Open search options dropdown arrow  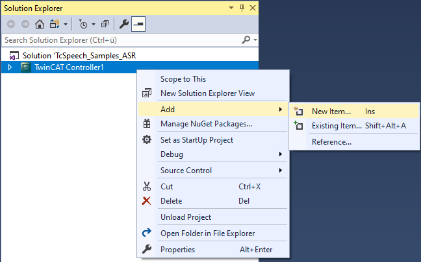pyautogui.click(x=255, y=40)
